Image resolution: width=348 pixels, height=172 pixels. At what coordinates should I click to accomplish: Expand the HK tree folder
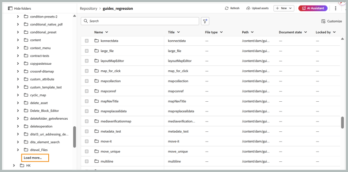click(x=14, y=166)
